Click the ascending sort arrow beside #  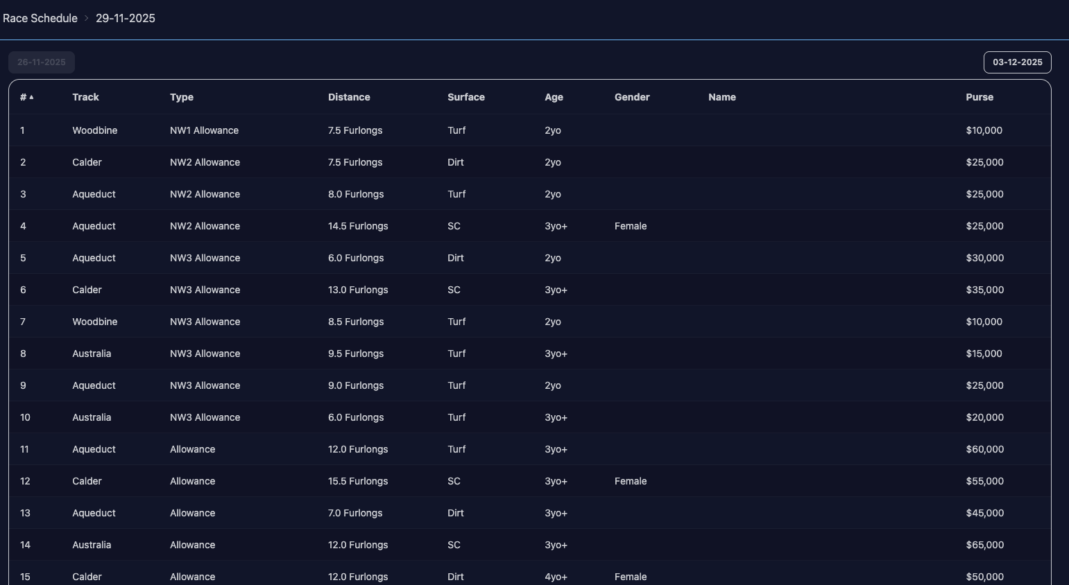(31, 97)
